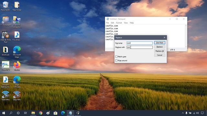Open the volume speaker tray icon
207x116 pixels.
198,113
